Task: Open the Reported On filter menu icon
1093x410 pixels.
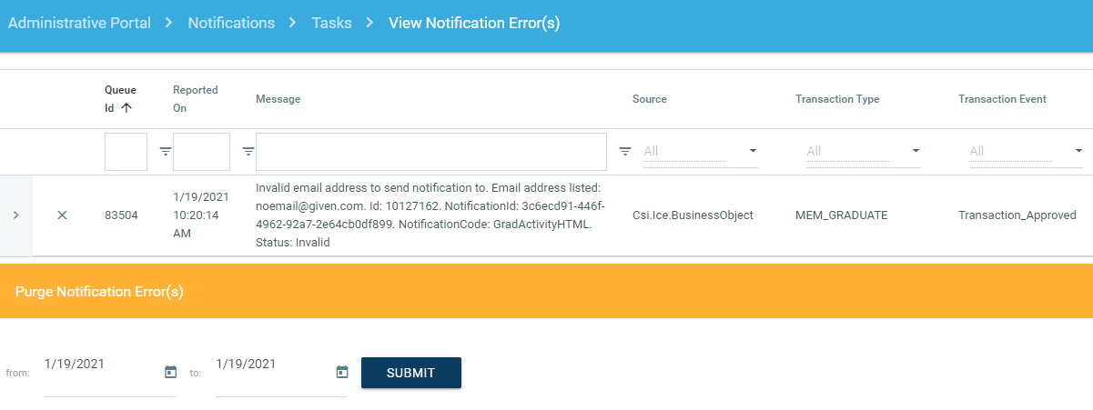Action: pos(248,152)
